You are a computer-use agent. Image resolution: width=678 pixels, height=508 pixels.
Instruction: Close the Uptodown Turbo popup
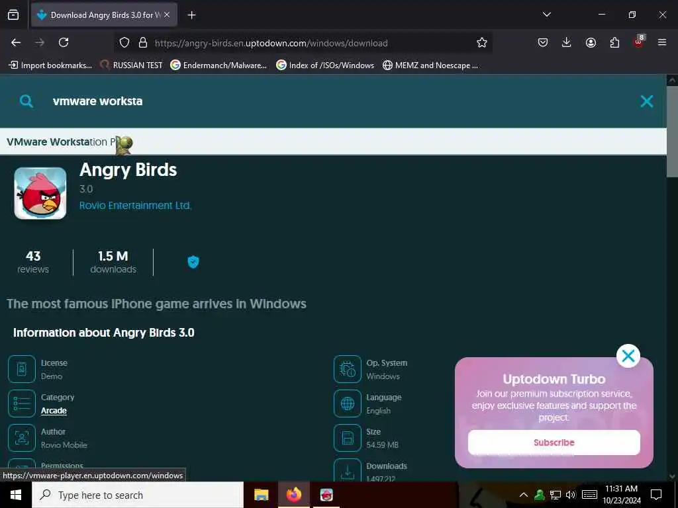click(x=628, y=356)
